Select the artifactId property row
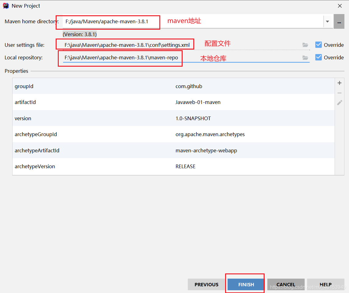Image resolution: width=349 pixels, height=293 pixels. [173, 102]
